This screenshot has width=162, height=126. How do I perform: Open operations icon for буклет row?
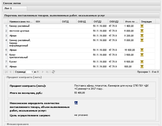pos(142,62)
